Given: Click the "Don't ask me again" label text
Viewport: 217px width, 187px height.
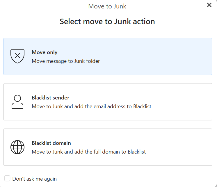Looking at the screenshot, I should click(34, 179).
